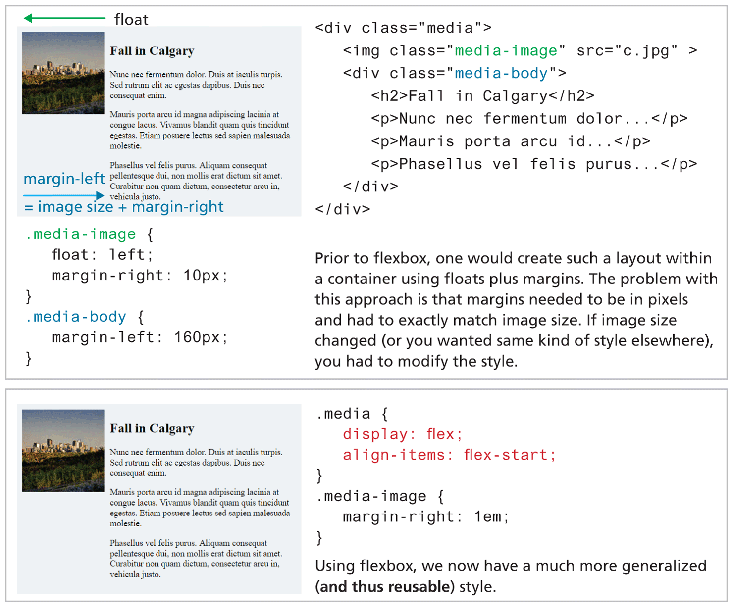Image resolution: width=733 pixels, height=607 pixels.
Task: Click the "Fall in Calgary" heading in the flexbox example
Action: pyautogui.click(x=152, y=428)
